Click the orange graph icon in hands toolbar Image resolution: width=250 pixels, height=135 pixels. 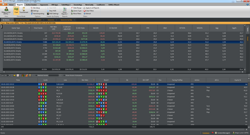click(x=26, y=75)
